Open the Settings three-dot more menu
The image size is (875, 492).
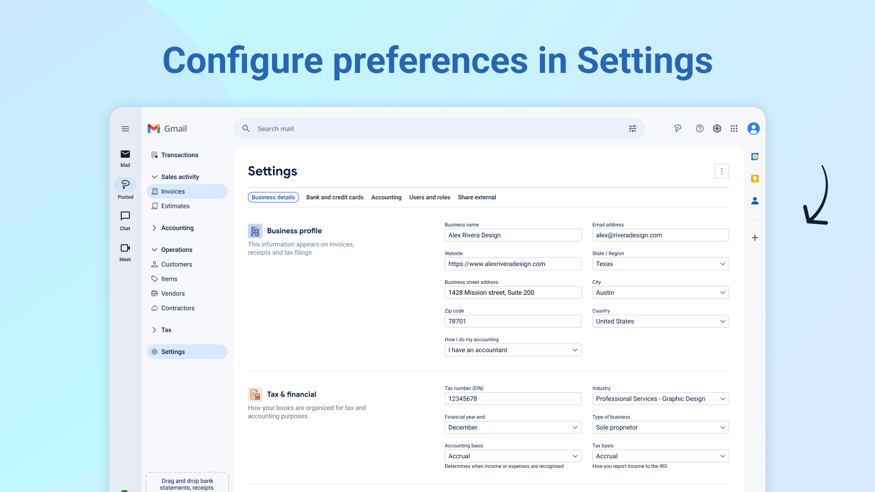(722, 171)
